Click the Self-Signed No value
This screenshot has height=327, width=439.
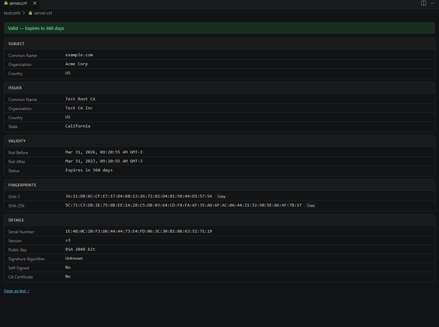click(x=68, y=267)
